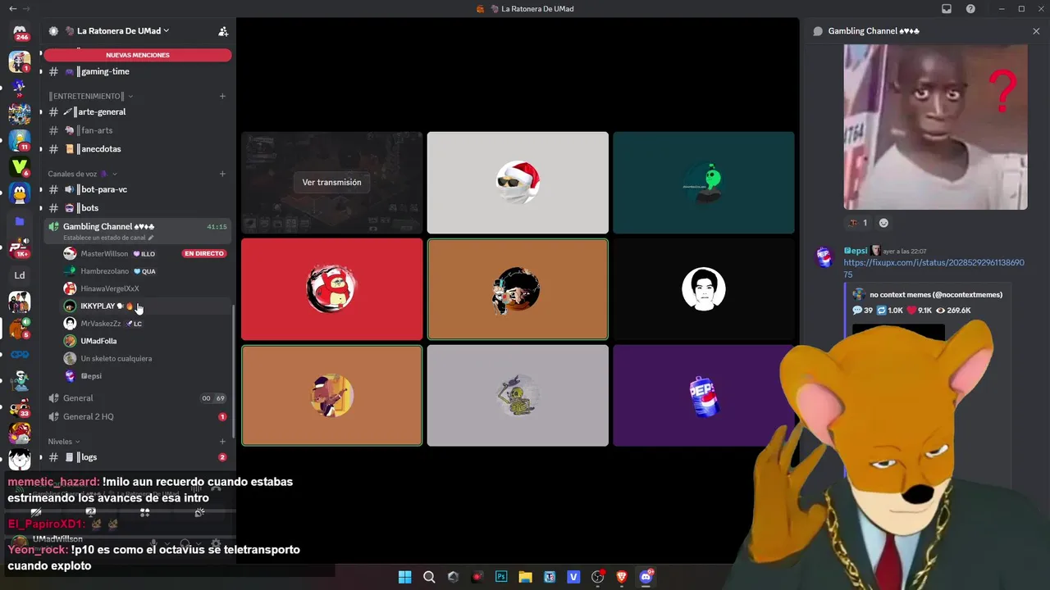Click the EN DIRECTO badge next to MasterWillson
Viewport: 1050px width, 590px height.
click(204, 254)
